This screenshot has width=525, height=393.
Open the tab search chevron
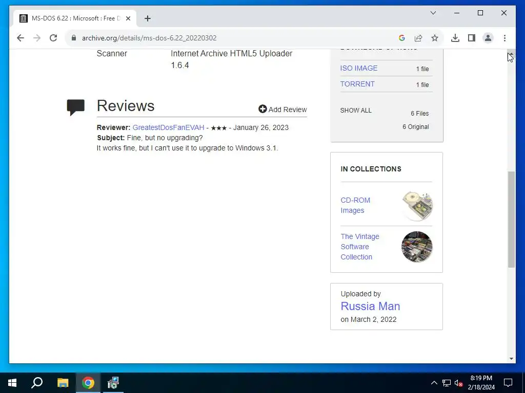tap(433, 13)
